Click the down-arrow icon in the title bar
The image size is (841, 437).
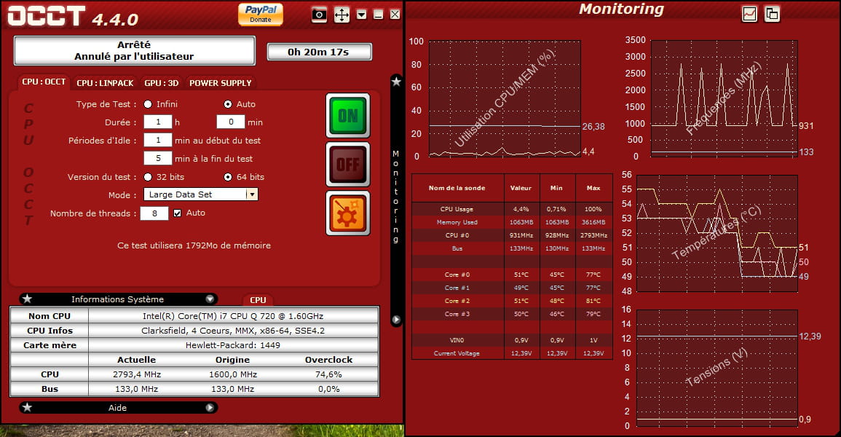(361, 15)
